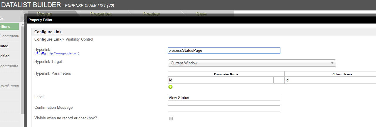Edit the Parameter Name field 'id'
The image size is (378, 127).
pyautogui.click(x=221, y=80)
